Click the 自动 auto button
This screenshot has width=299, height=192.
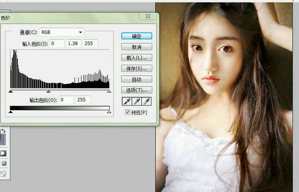click(137, 79)
